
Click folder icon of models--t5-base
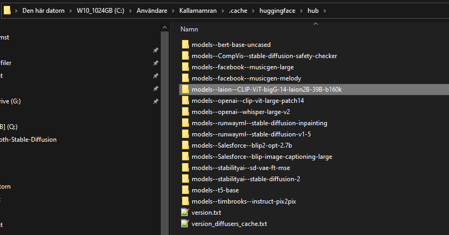(x=185, y=190)
